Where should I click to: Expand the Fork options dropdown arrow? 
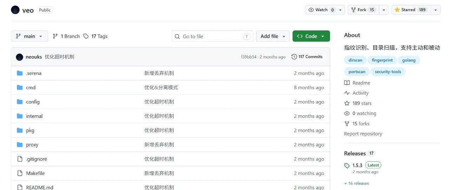384,10
